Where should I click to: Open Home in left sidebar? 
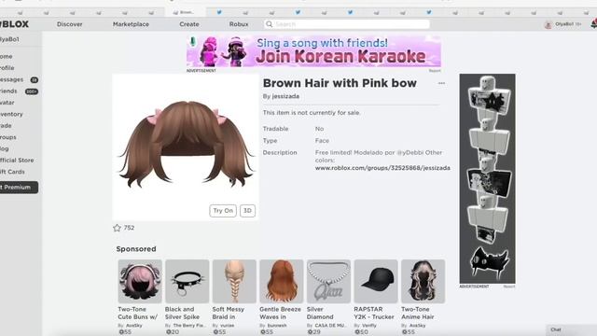(x=7, y=56)
